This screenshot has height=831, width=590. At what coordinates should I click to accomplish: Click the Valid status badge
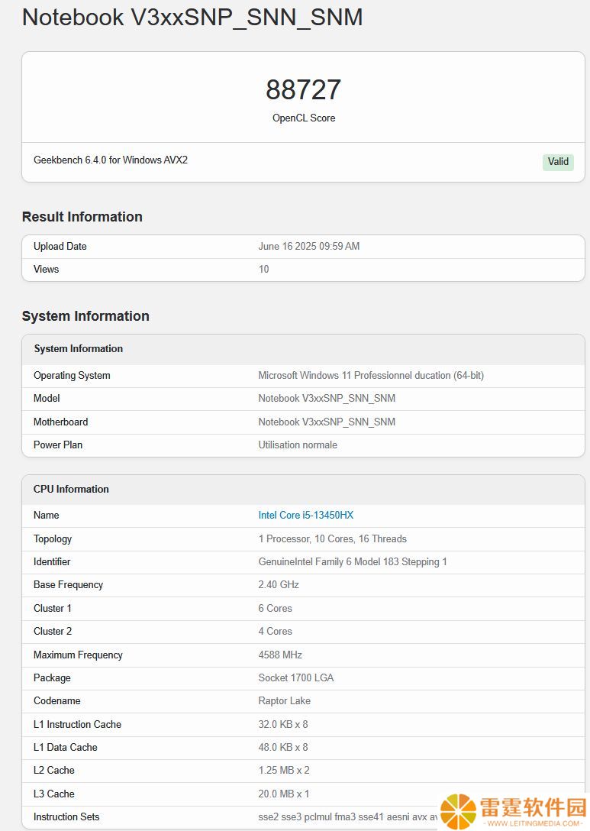tap(558, 162)
